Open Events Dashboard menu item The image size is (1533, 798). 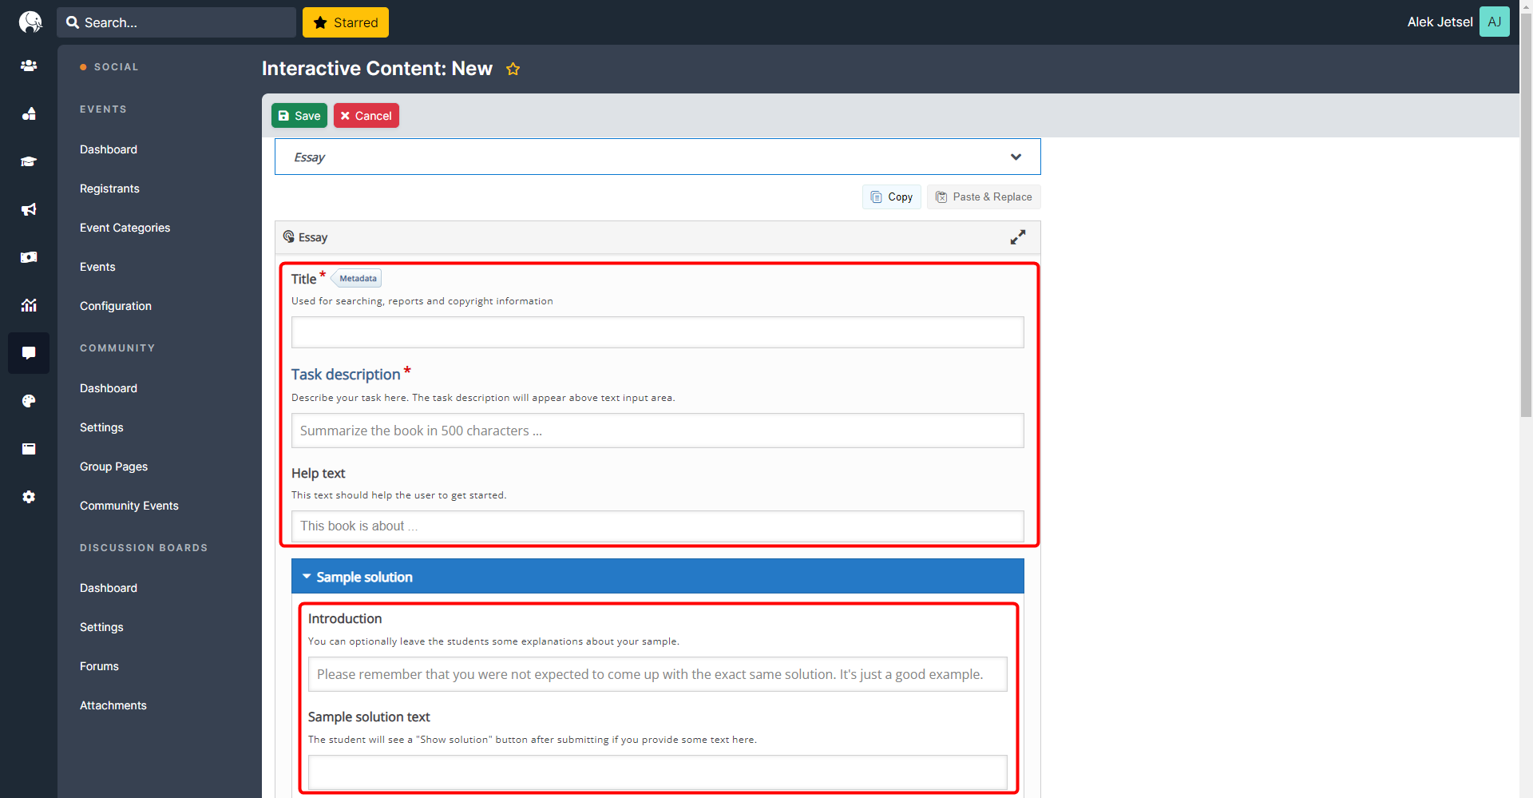pos(109,149)
